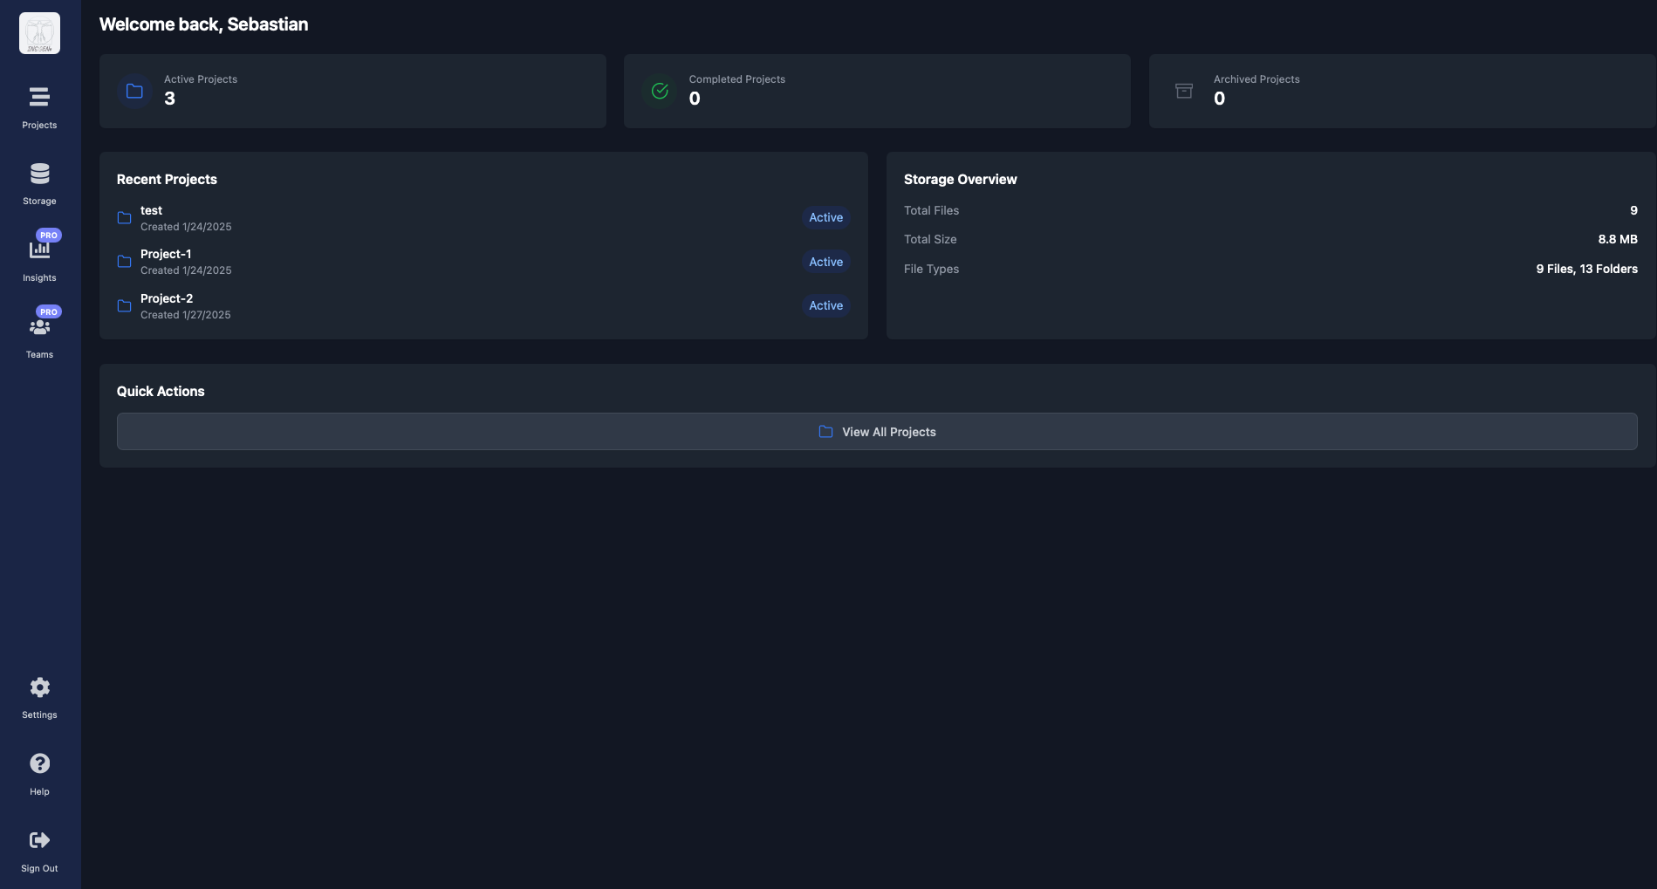Viewport: 1657px width, 889px height.
Task: Click the Active Projects folder icon
Action: (x=134, y=92)
